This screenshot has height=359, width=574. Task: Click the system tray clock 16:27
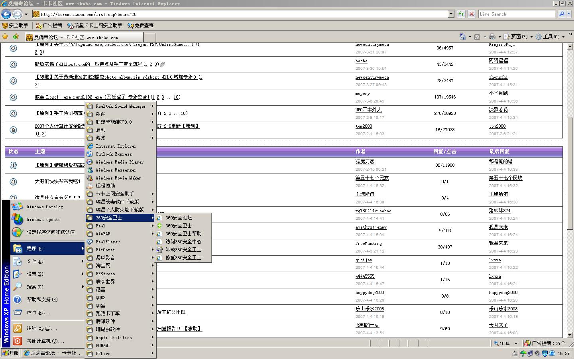tap(564, 353)
